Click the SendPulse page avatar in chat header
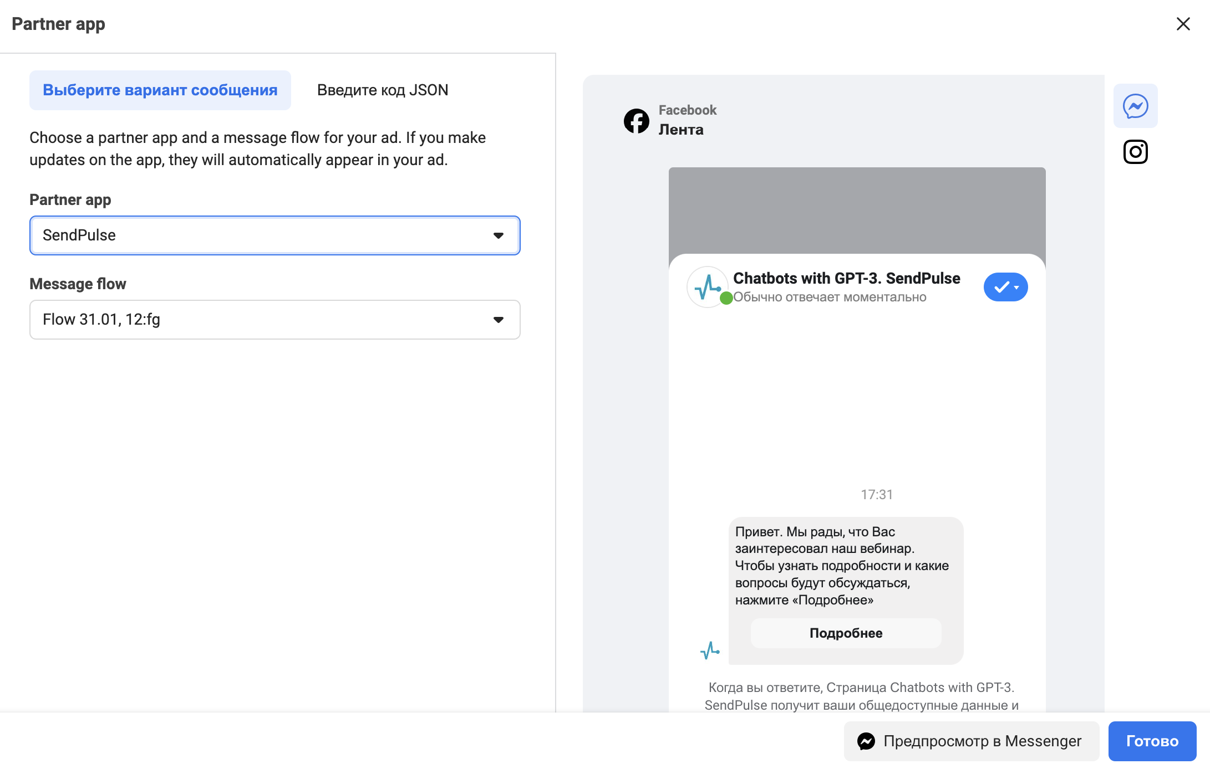Screen dimensions: 1210x769 tap(707, 287)
